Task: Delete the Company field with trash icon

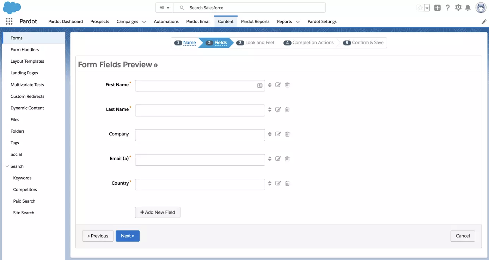Action: [x=287, y=134]
